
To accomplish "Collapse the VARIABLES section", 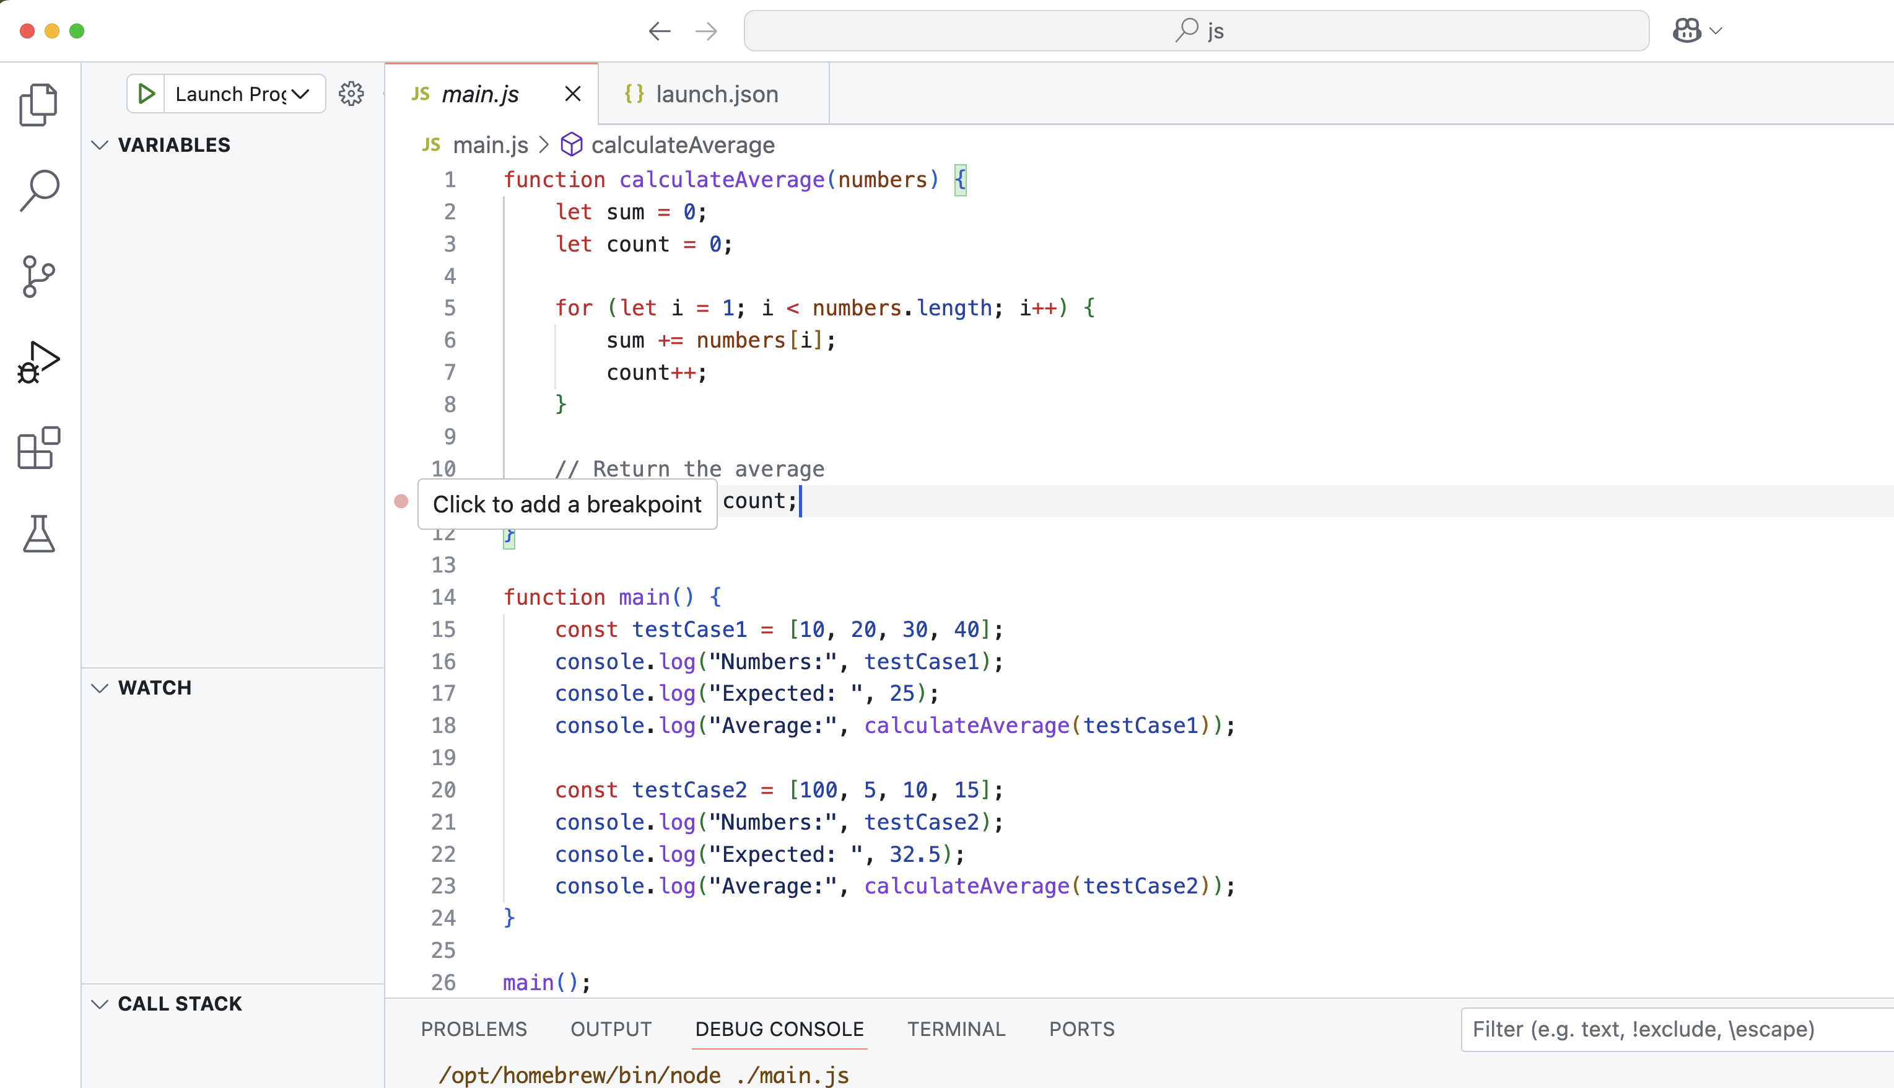I will 99,145.
